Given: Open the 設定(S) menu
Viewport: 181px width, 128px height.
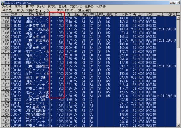Looking at the screenshot, I should pyautogui.click(x=52, y=6).
